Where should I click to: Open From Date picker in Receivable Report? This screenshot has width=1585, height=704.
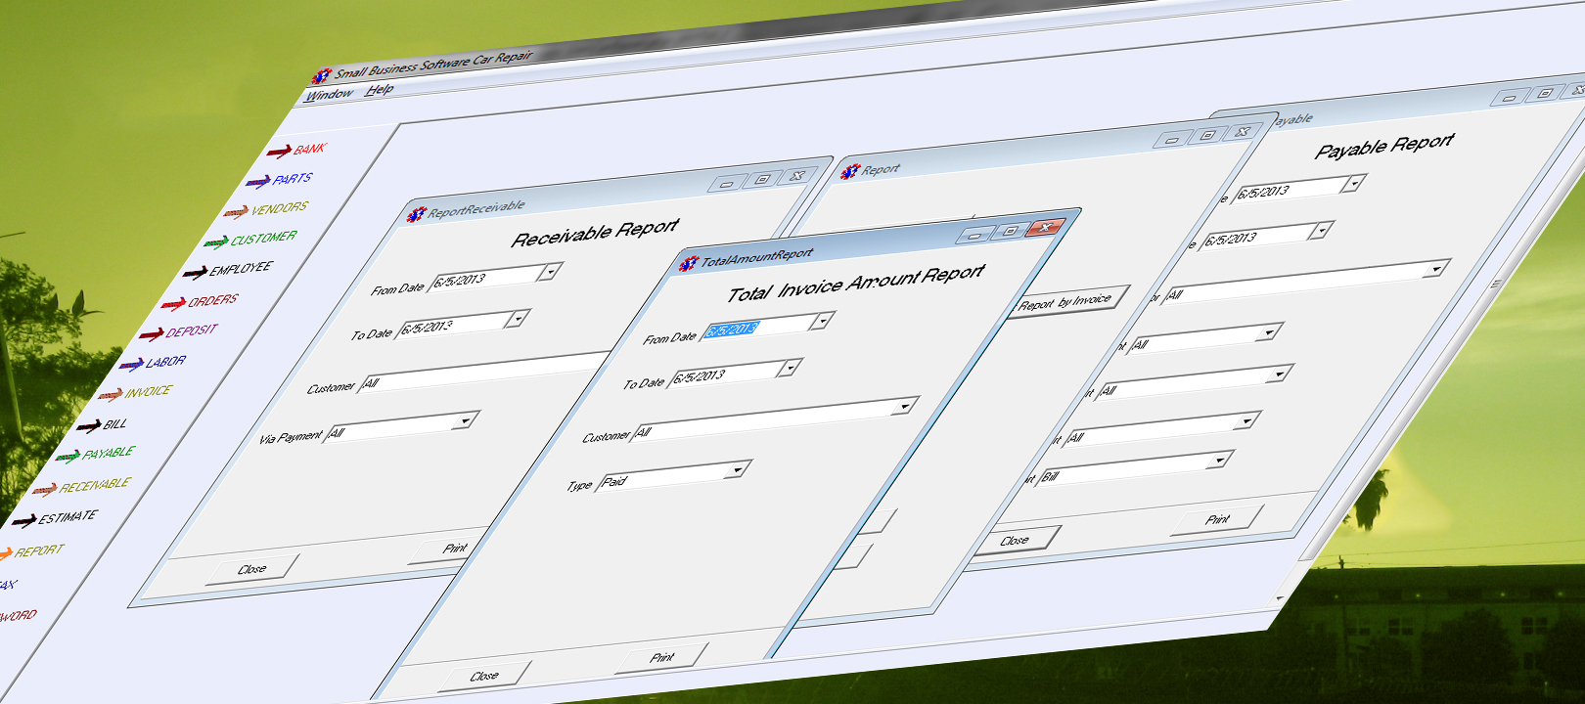click(x=551, y=271)
